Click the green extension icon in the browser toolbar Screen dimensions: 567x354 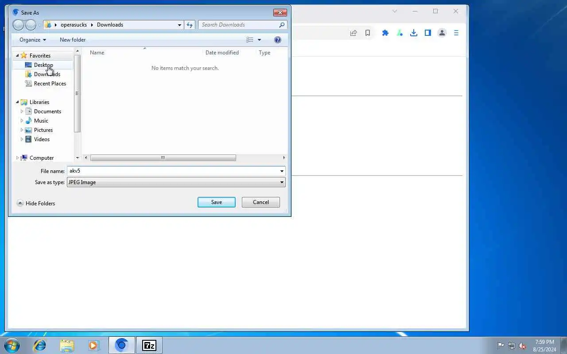click(x=400, y=33)
